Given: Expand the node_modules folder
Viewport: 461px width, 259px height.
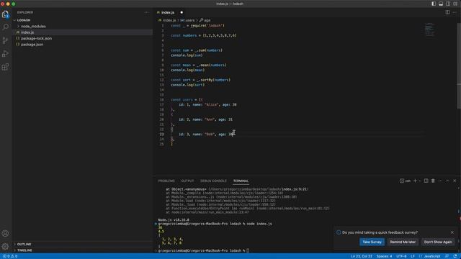Looking at the screenshot, I should click(33, 26).
